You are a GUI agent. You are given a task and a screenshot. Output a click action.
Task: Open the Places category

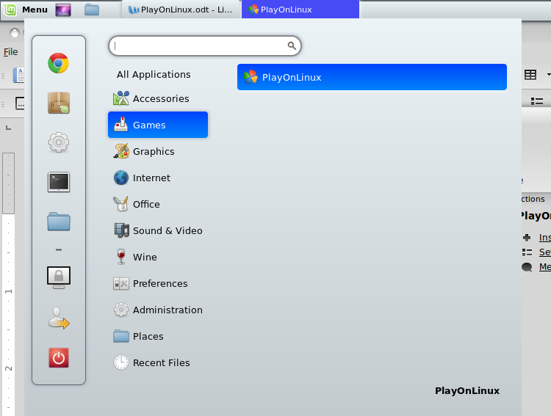pyautogui.click(x=158, y=336)
